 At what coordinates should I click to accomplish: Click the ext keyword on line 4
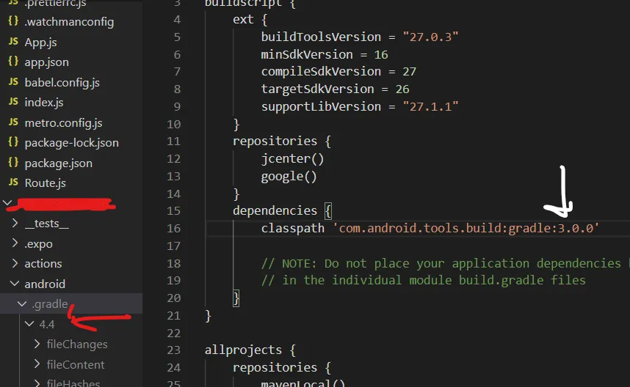(x=243, y=19)
